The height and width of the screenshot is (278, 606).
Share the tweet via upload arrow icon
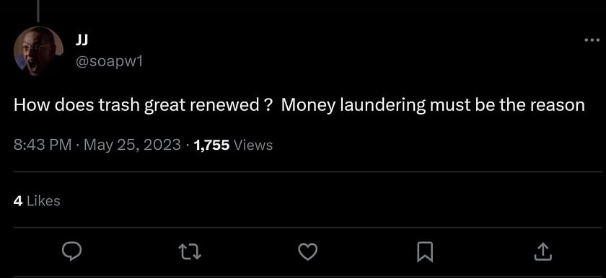point(543,252)
